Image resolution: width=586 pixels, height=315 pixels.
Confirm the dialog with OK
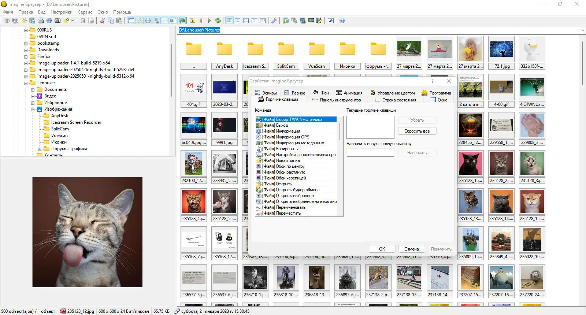click(x=382, y=249)
